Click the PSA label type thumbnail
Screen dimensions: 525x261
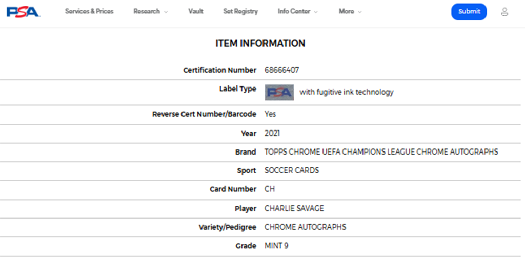click(x=279, y=92)
